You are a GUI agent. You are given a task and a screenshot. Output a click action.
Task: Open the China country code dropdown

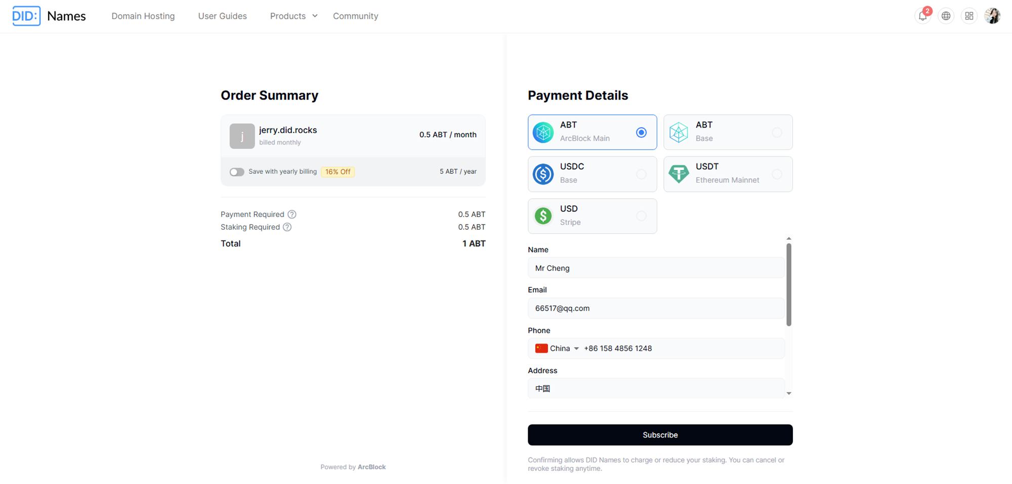[x=557, y=348]
